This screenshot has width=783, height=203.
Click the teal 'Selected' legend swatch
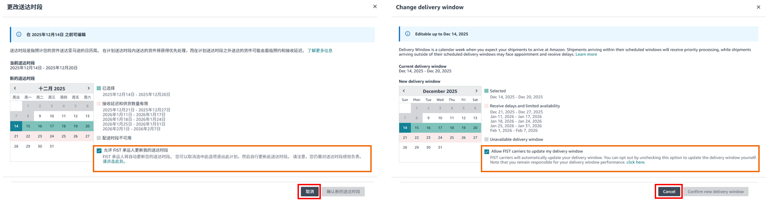(x=486, y=91)
